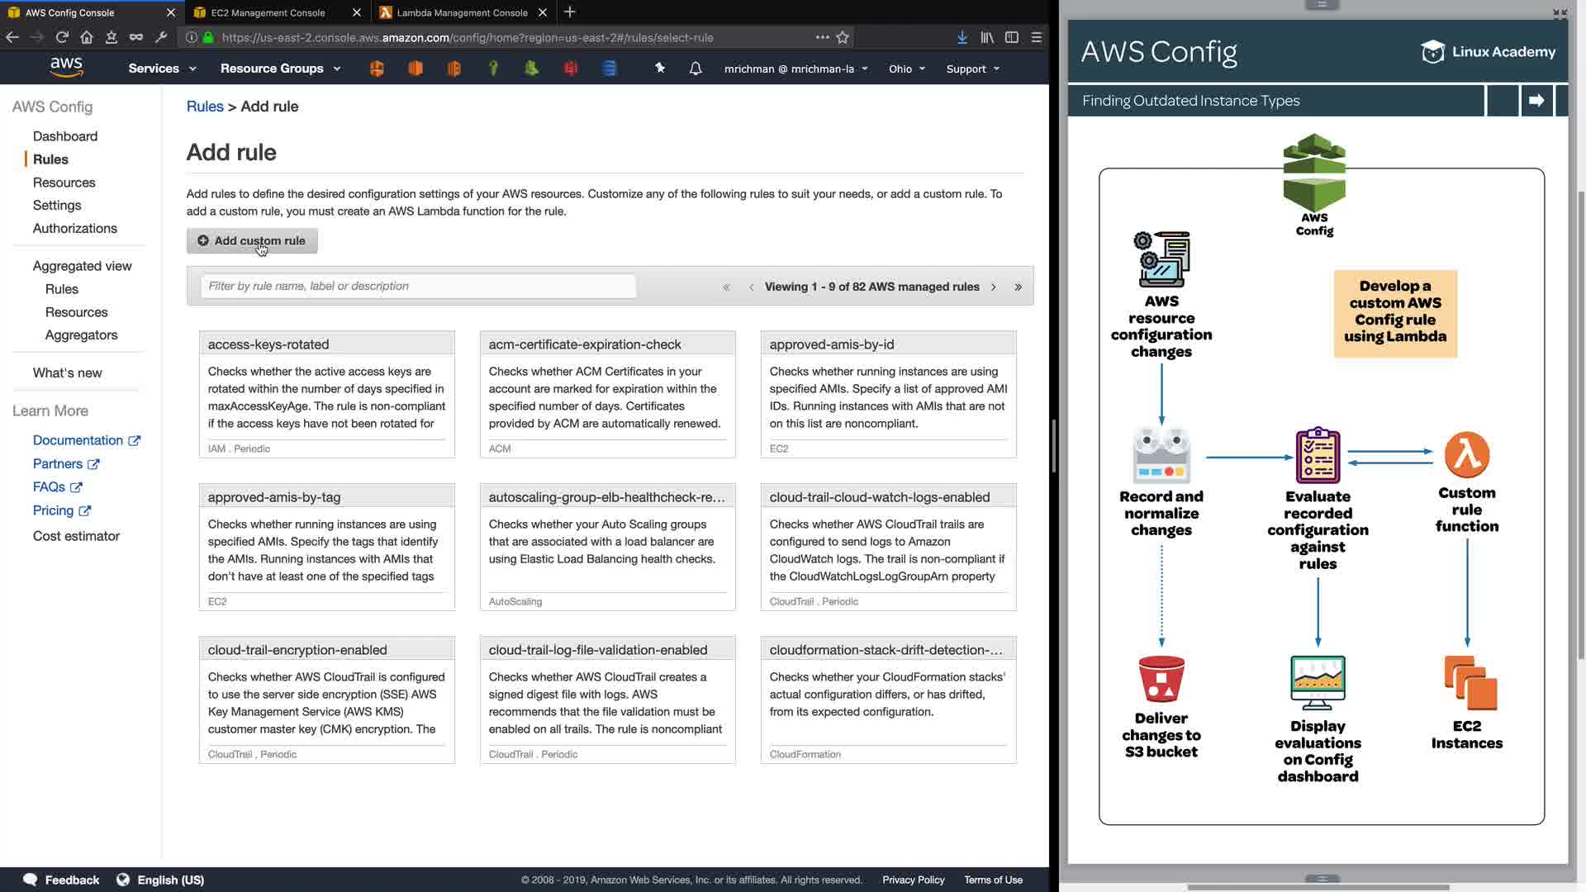Screen dimensions: 1586x892
Task: Open the Ohio region dropdown
Action: [x=906, y=69]
